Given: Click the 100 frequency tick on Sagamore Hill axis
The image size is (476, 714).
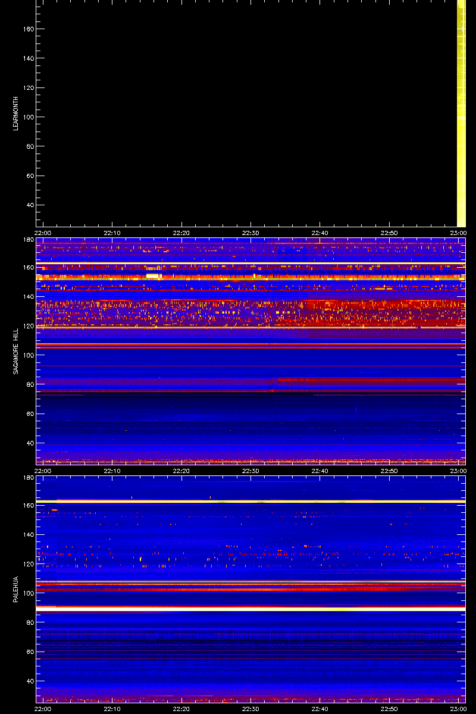Looking at the screenshot, I should click(x=27, y=355).
